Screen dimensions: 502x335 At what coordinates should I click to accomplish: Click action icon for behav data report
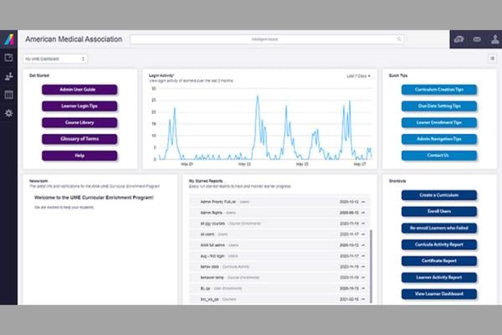[x=363, y=266]
